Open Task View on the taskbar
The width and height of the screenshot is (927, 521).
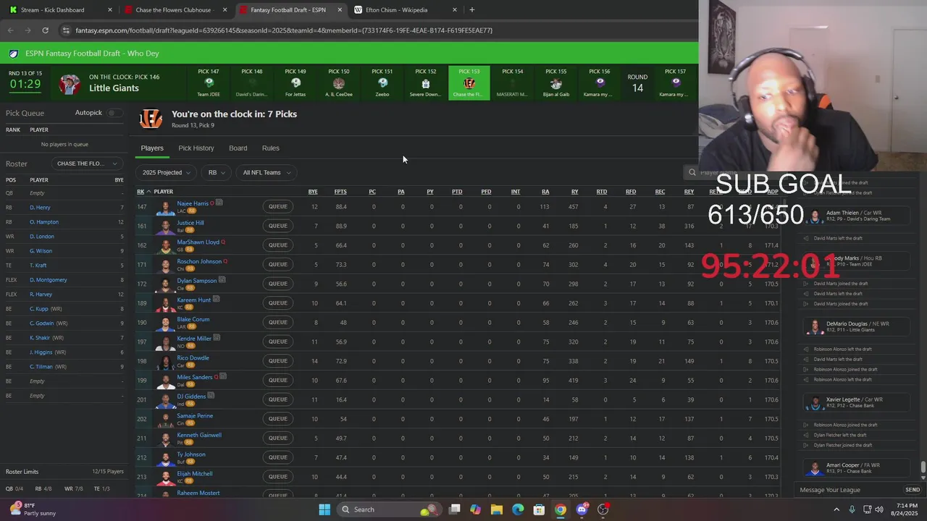455,509
